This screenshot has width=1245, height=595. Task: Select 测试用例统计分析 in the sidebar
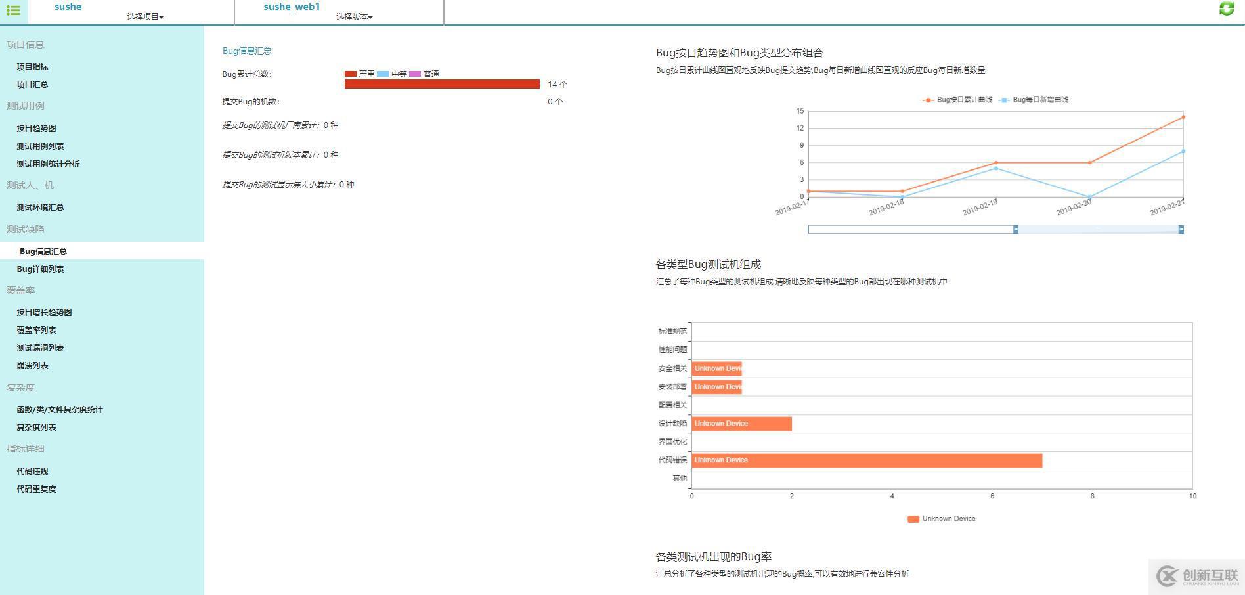click(x=49, y=164)
